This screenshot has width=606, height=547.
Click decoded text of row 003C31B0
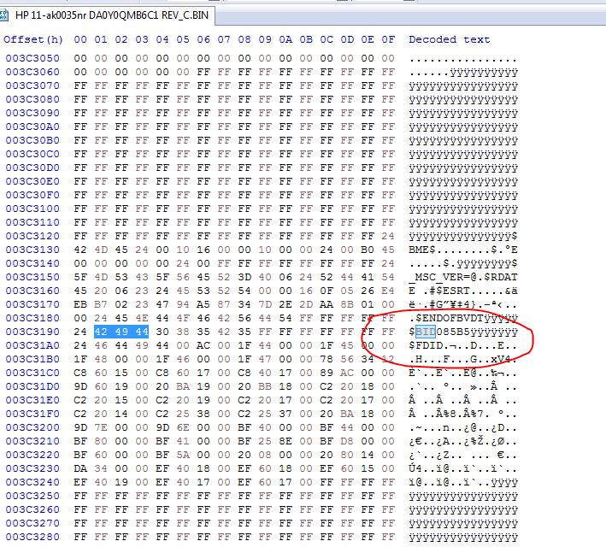point(463,359)
